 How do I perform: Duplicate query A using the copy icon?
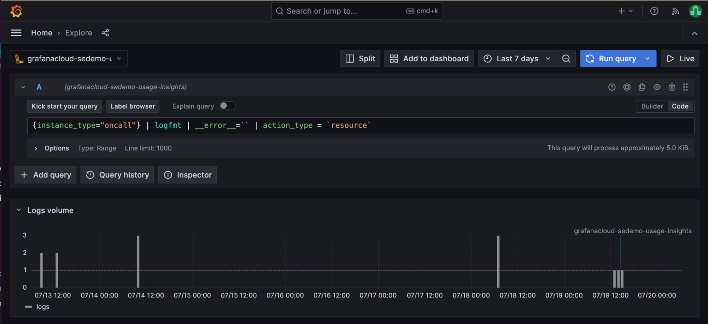coord(642,87)
